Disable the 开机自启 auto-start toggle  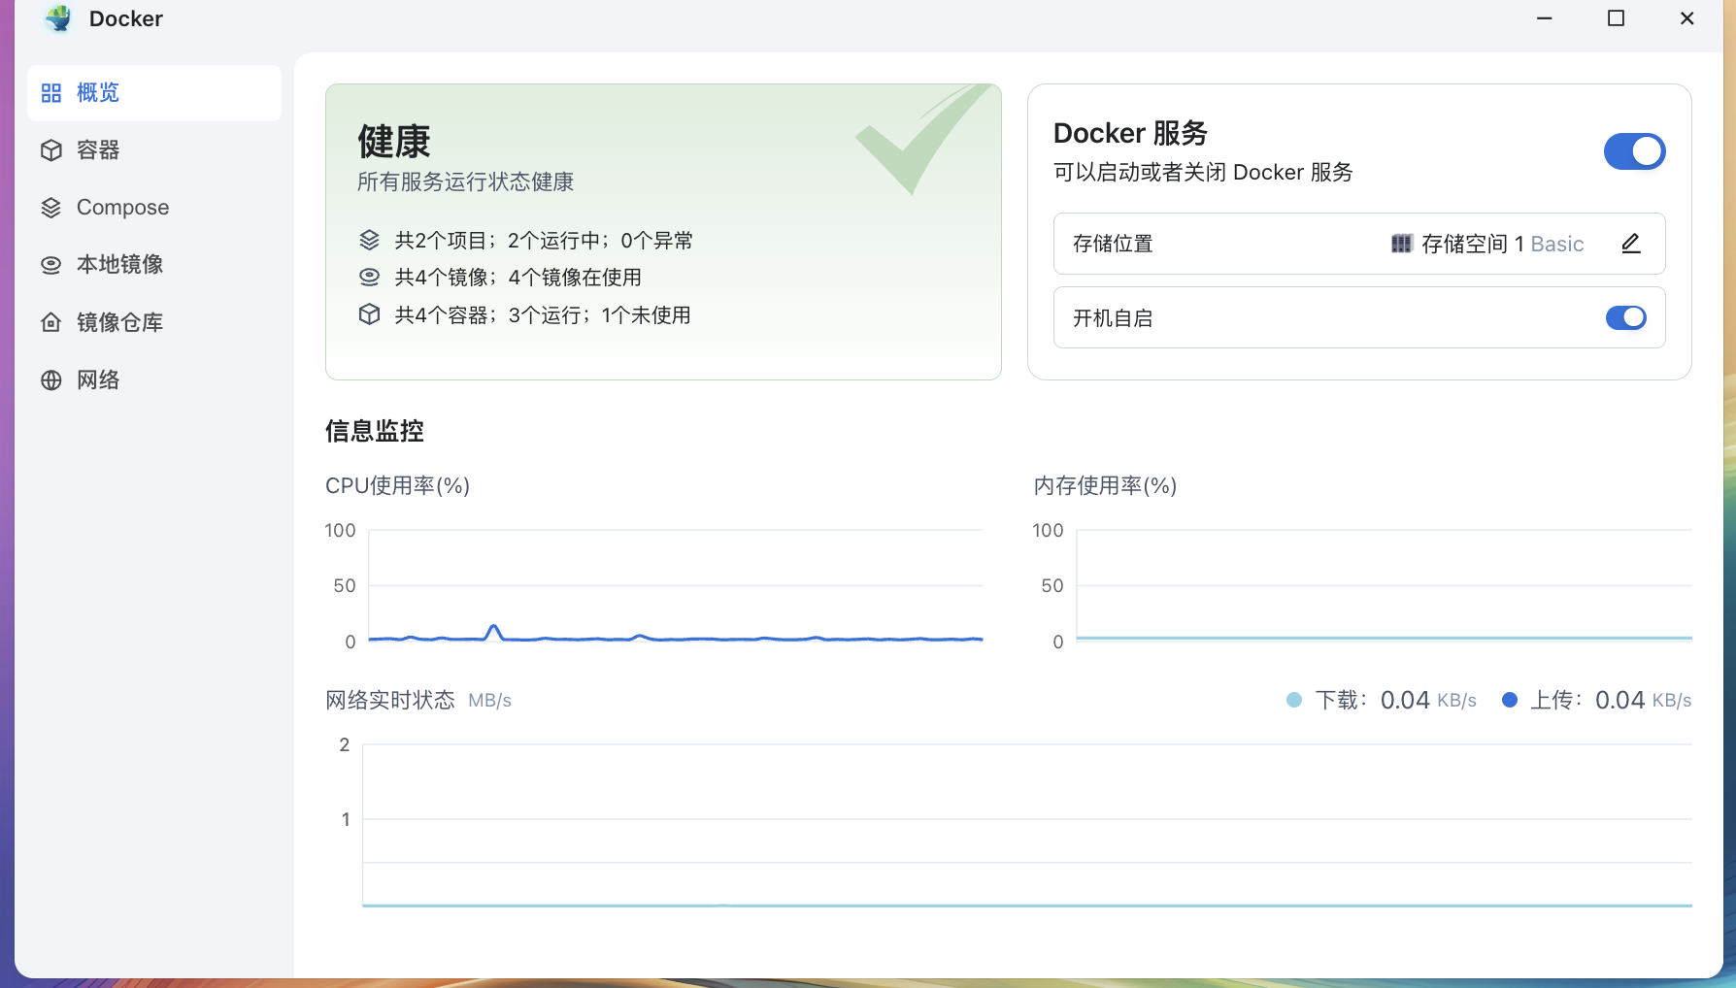pyautogui.click(x=1625, y=317)
